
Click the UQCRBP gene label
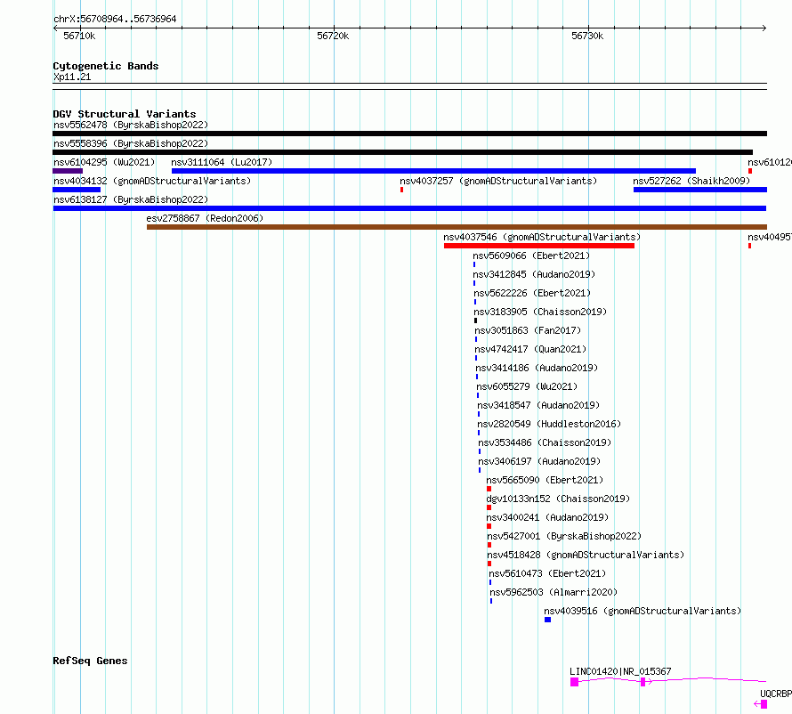(x=776, y=694)
